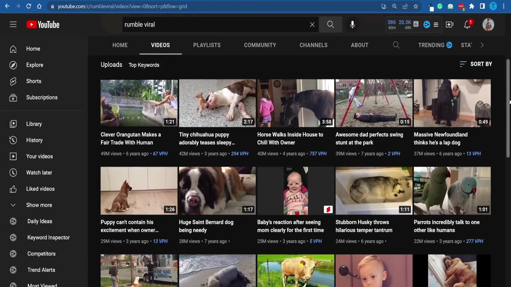The image size is (511, 287).
Task: Click the page vertical scrollbar thumb
Action: pos(508,108)
